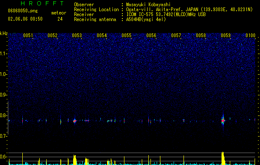The height and width of the screenshot is (165, 260).
Task: Select the filename 06060050.png
Action: click(x=23, y=11)
